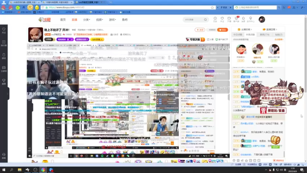Viewport: 307px width, 173px height.
Task: Expand the left sidebar collapse handle
Action: [8, 94]
